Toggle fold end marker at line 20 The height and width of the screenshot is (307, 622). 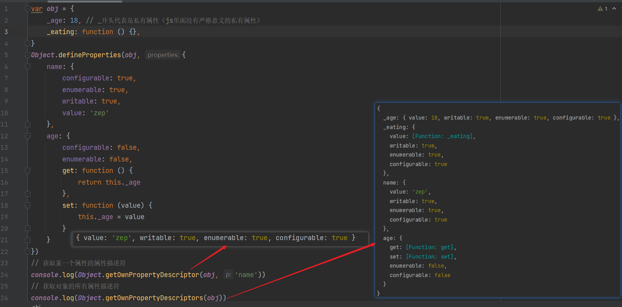coord(28,228)
